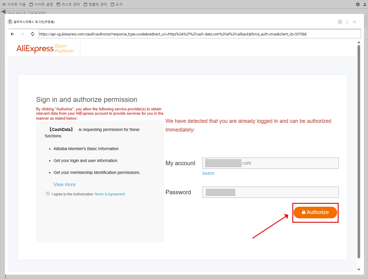Viewport: 368px width, 279px height.
Task: Click the page vertical scrollbar thumb
Action: tap(359, 151)
